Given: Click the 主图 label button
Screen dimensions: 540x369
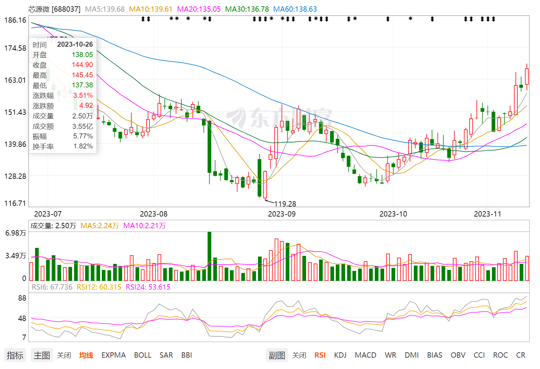Looking at the screenshot, I should [42, 355].
